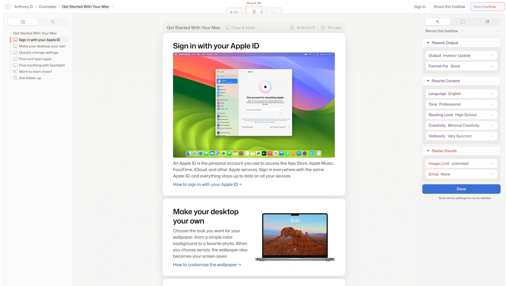Select Want to learn more? in outline
508x286 pixels.
(x=35, y=71)
